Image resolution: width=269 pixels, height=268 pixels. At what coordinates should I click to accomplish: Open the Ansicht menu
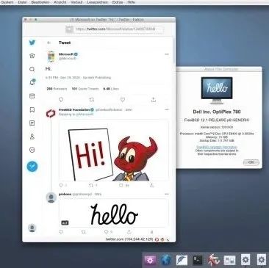pyautogui.click(x=60, y=2)
